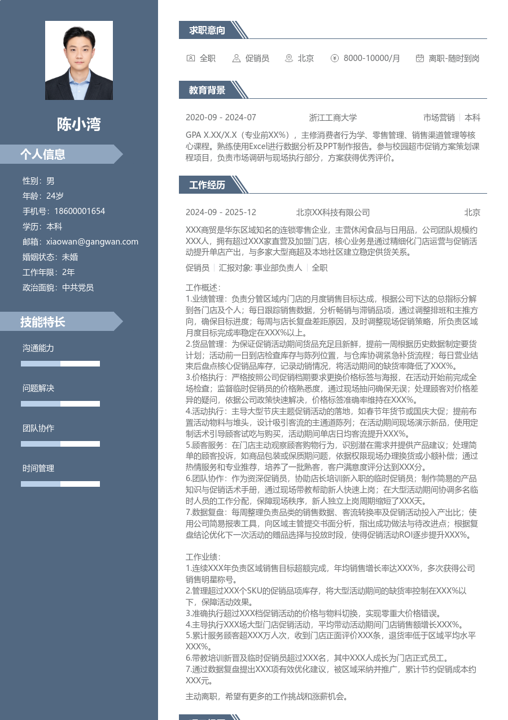Click the person icon next to 促销员
Viewport: 508px width, 720px height.
tap(236, 58)
